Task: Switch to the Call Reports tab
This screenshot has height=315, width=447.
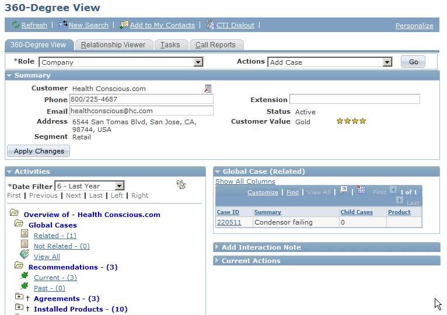Action: pyautogui.click(x=215, y=45)
